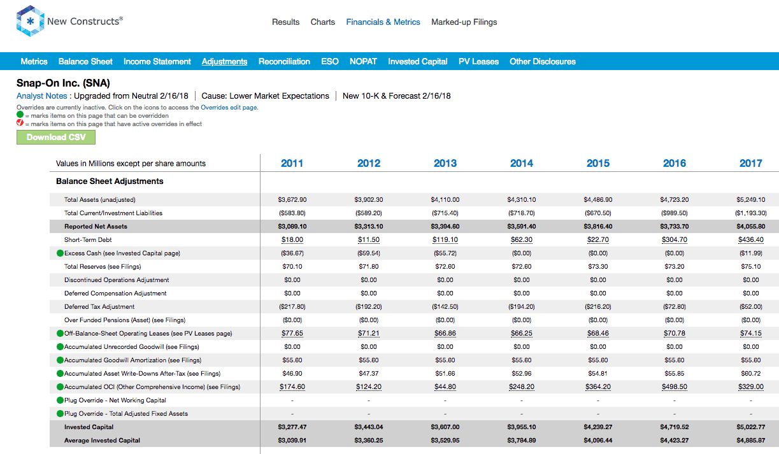Open the 2016 Short-Term Debt value $304.70
The image size is (779, 454).
(x=675, y=240)
